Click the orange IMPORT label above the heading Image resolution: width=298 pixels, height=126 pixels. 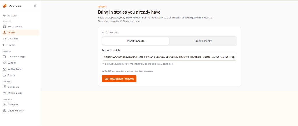[x=102, y=7]
